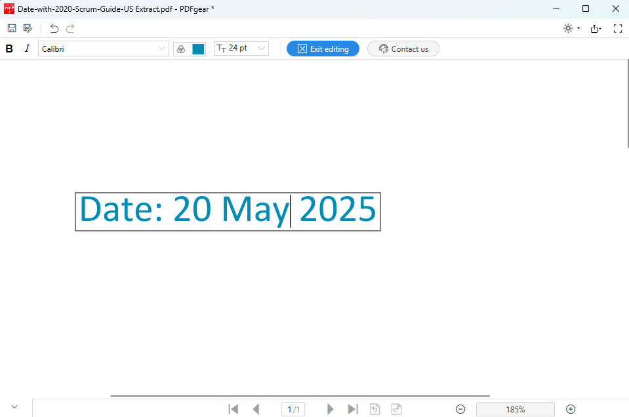Click Exit editing button
Viewport: 629px width, 417px height.
tap(323, 49)
